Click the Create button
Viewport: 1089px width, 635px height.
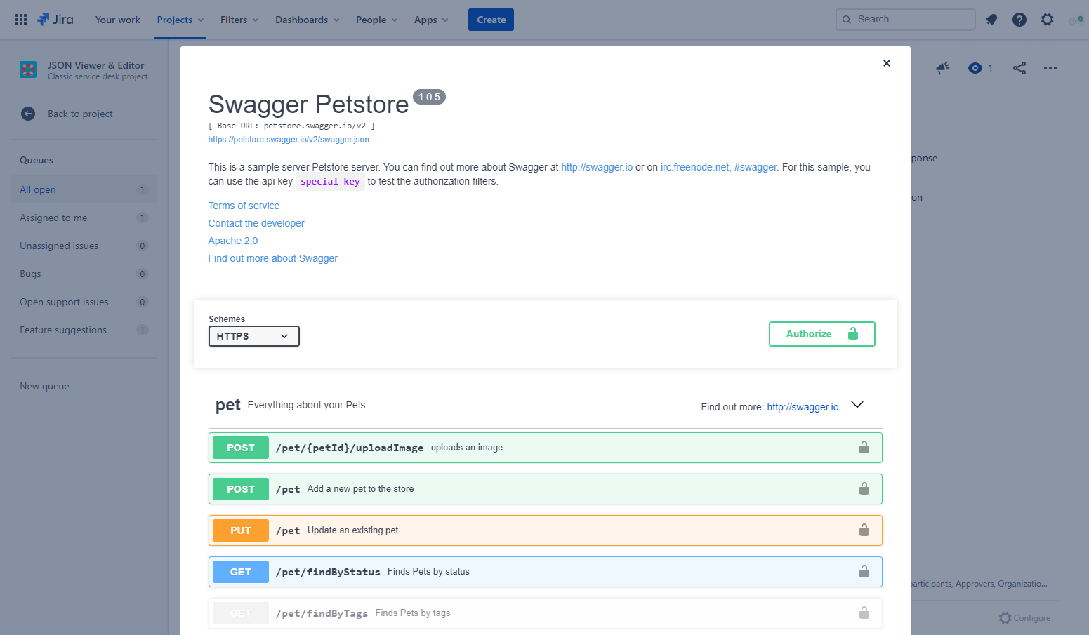point(491,20)
